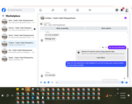
Task: Click Mark as pending button
Action: tap(62, 28)
